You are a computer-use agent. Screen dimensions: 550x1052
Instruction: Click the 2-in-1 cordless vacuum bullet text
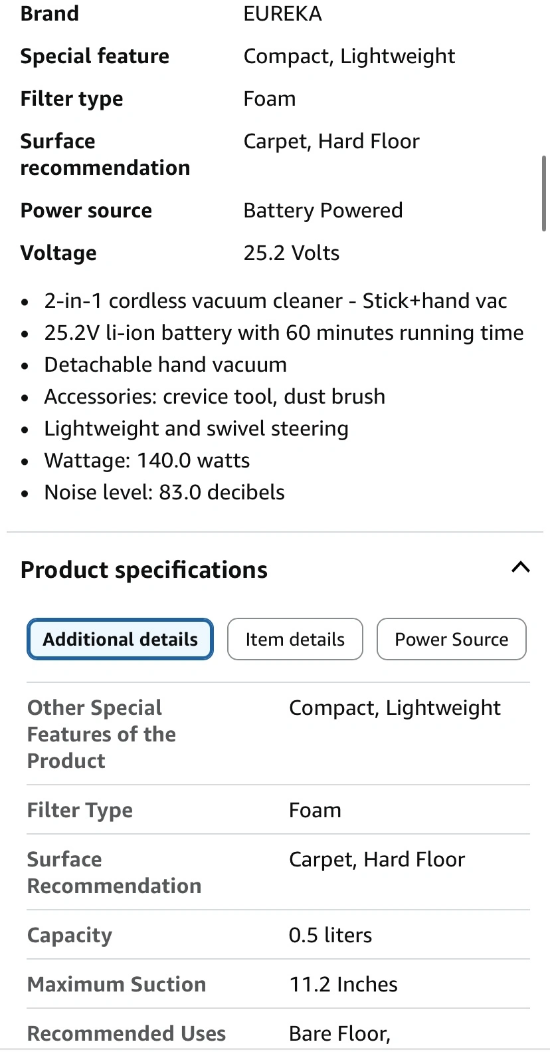tap(275, 301)
